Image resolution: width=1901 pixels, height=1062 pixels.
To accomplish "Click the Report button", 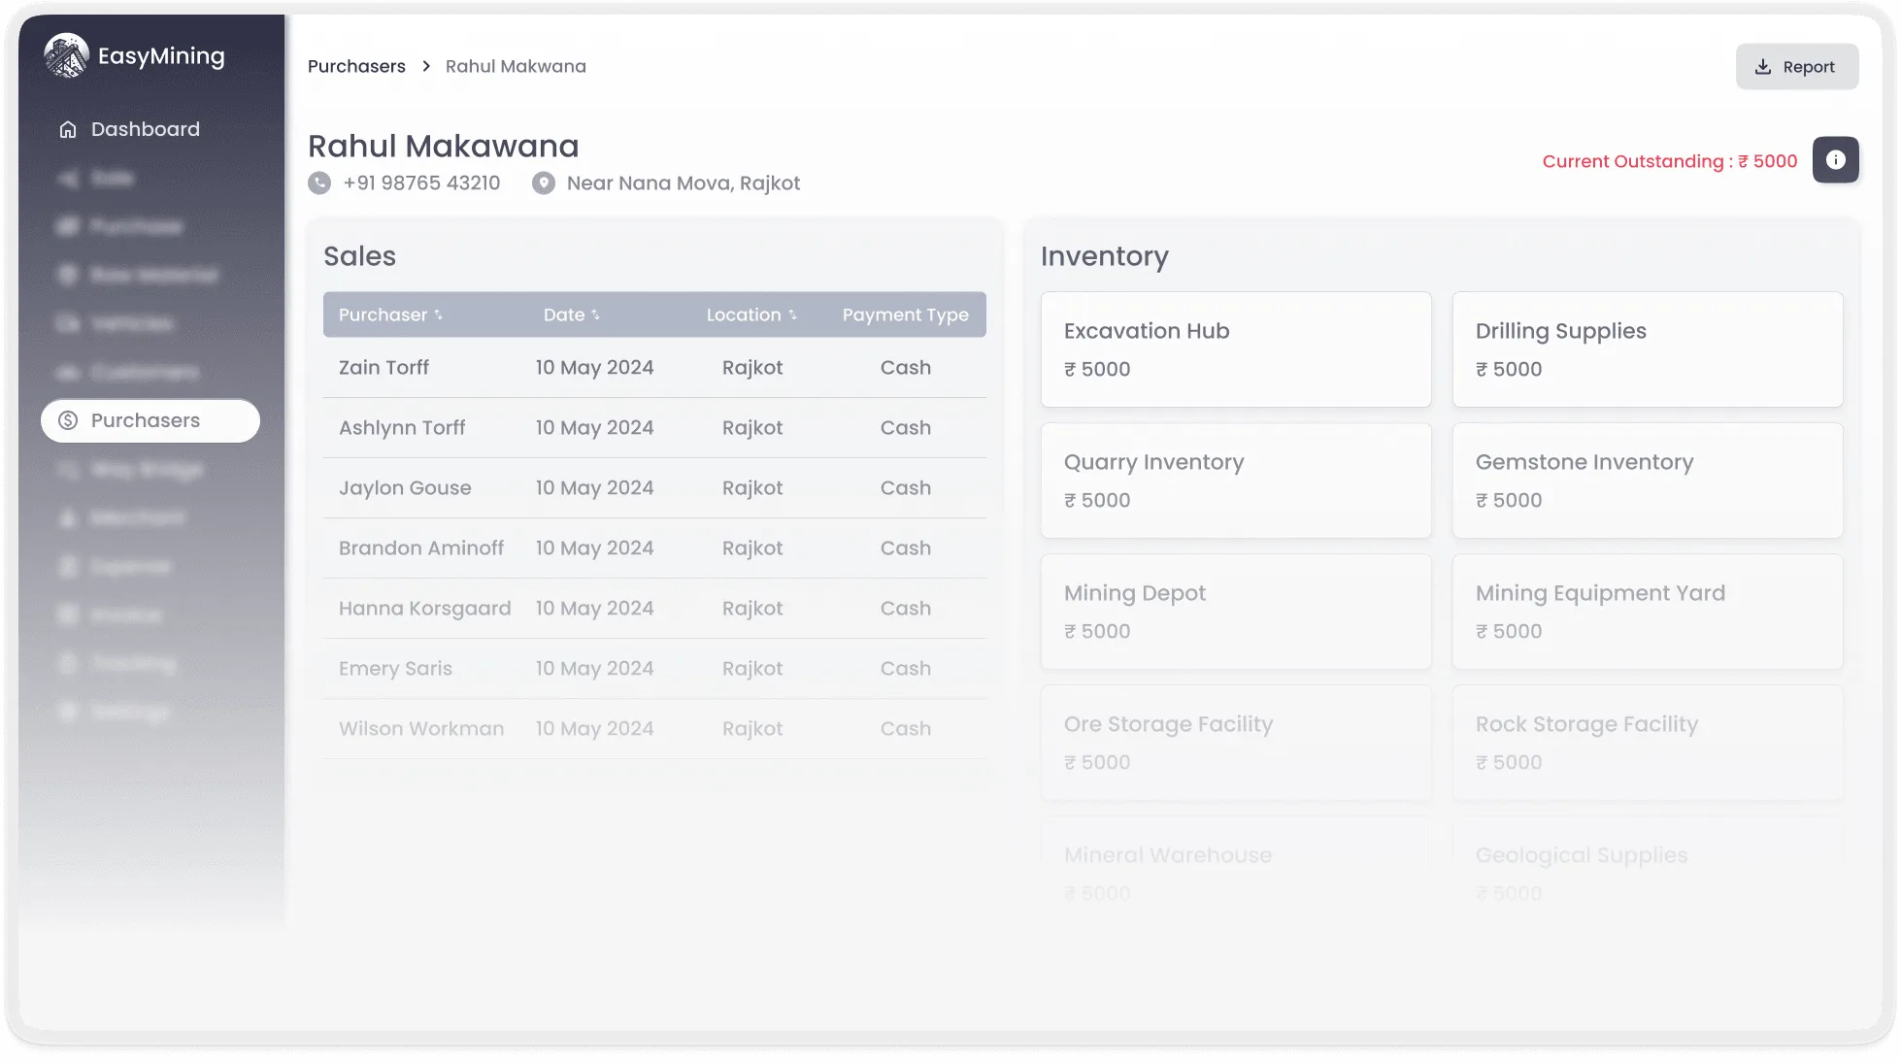I will 1797,66.
